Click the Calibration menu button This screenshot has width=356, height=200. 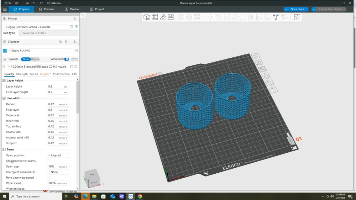coord(54,3)
